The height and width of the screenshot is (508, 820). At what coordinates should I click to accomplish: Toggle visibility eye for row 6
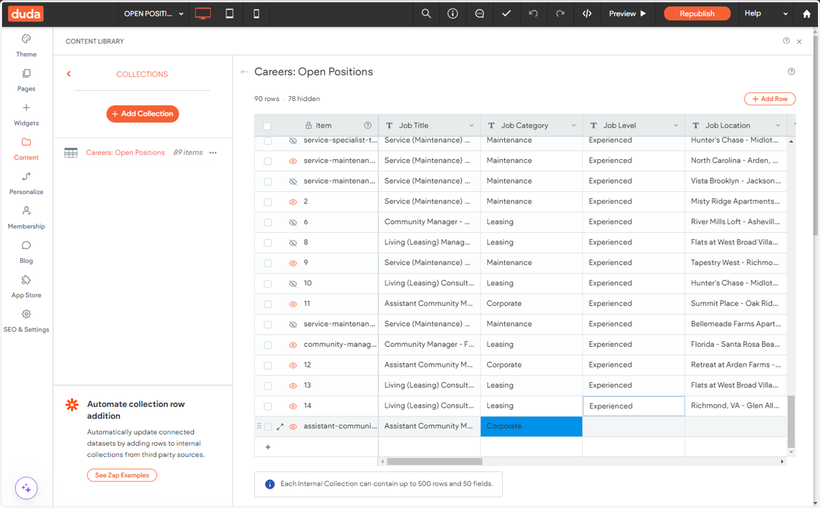[293, 222]
